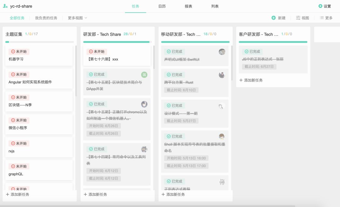Add new task in 客户研发部 column
This screenshot has width=340, height=207.
(x=251, y=80)
